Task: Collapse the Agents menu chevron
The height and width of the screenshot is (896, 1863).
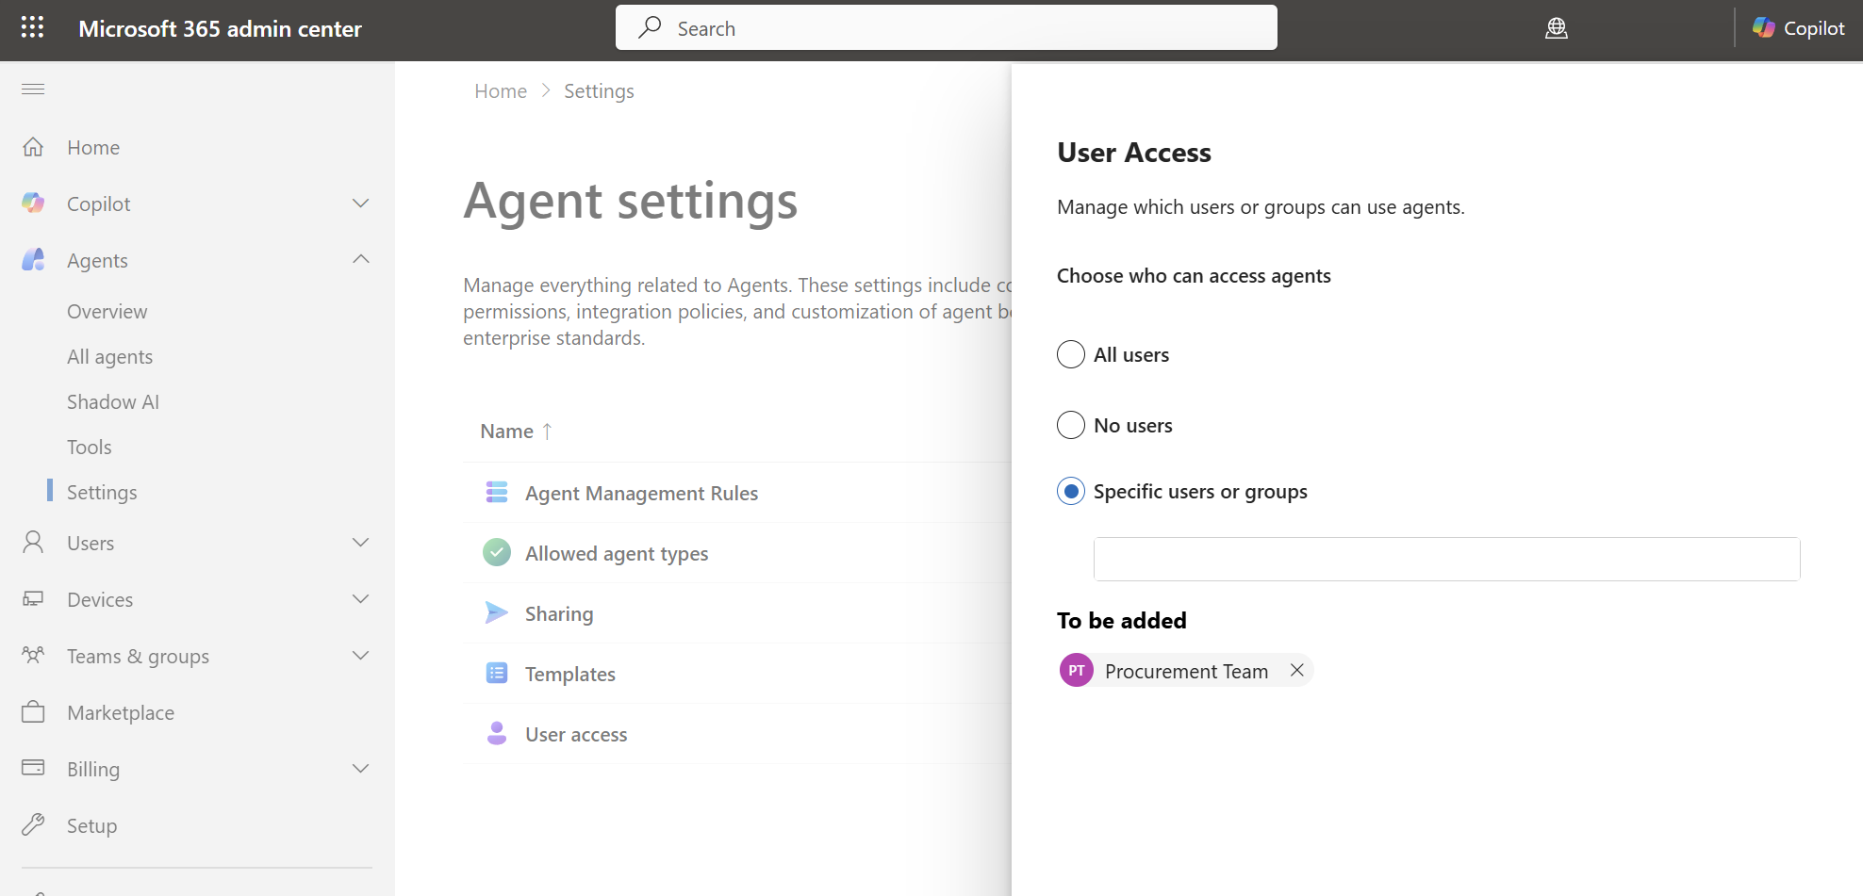Action: pyautogui.click(x=360, y=259)
